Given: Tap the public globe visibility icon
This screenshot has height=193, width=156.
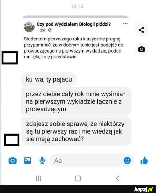Looking at the screenshot, I should (x=50, y=30).
